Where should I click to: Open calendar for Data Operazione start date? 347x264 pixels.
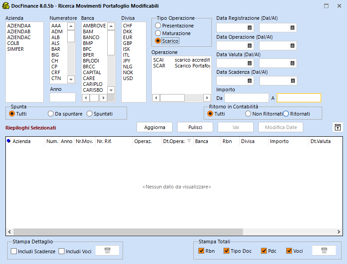click(250, 46)
